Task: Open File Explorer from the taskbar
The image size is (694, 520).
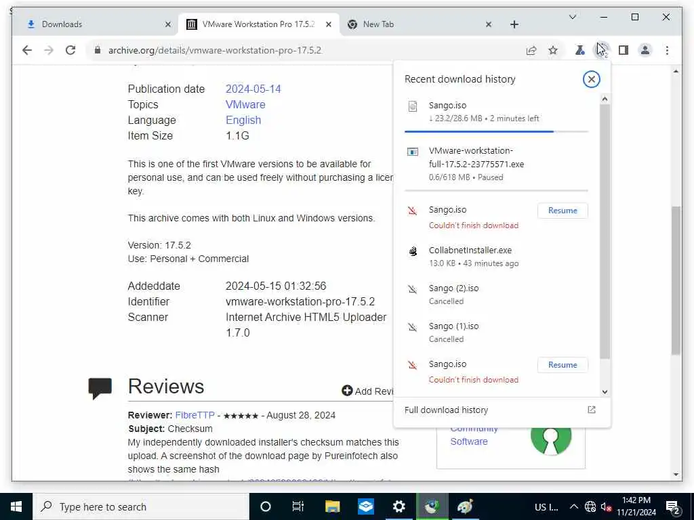Action: [332, 506]
